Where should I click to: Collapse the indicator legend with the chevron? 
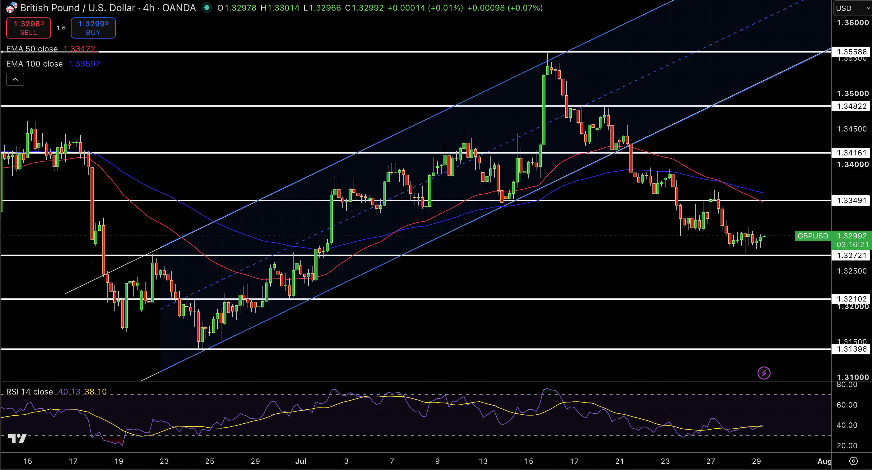coord(15,80)
